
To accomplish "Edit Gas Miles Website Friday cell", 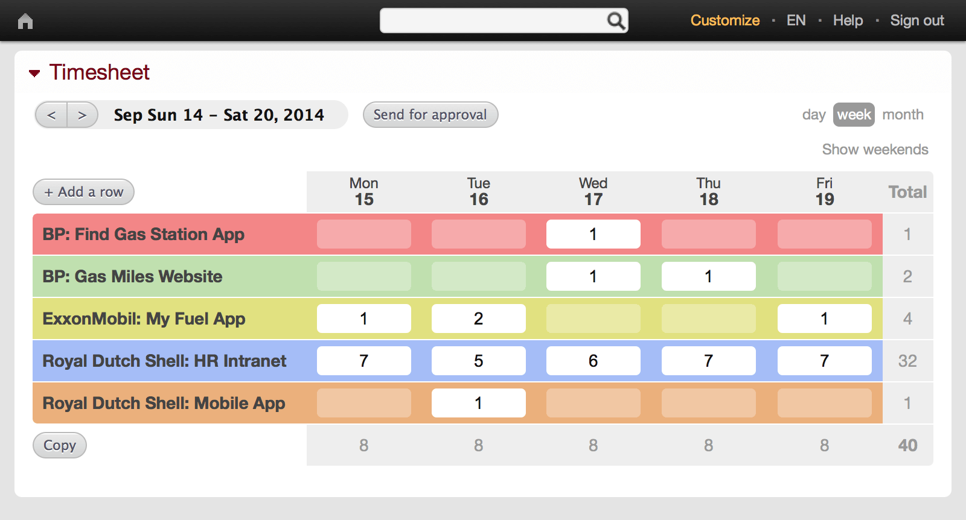I will [x=825, y=276].
